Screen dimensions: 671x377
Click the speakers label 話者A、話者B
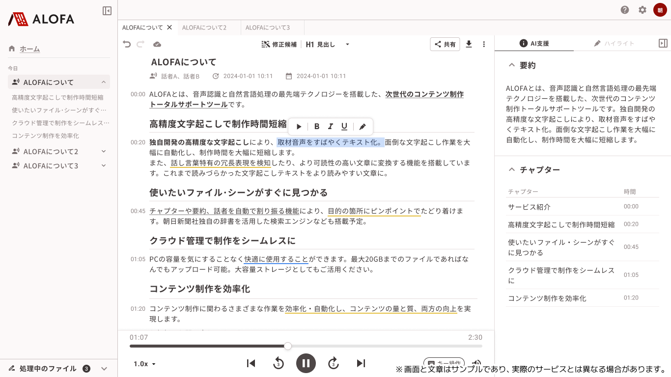click(180, 76)
